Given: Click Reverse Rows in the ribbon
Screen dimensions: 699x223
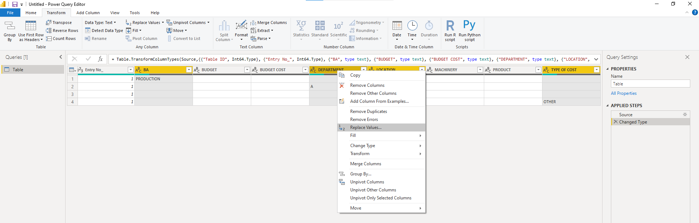Looking at the screenshot, I should point(62,31).
